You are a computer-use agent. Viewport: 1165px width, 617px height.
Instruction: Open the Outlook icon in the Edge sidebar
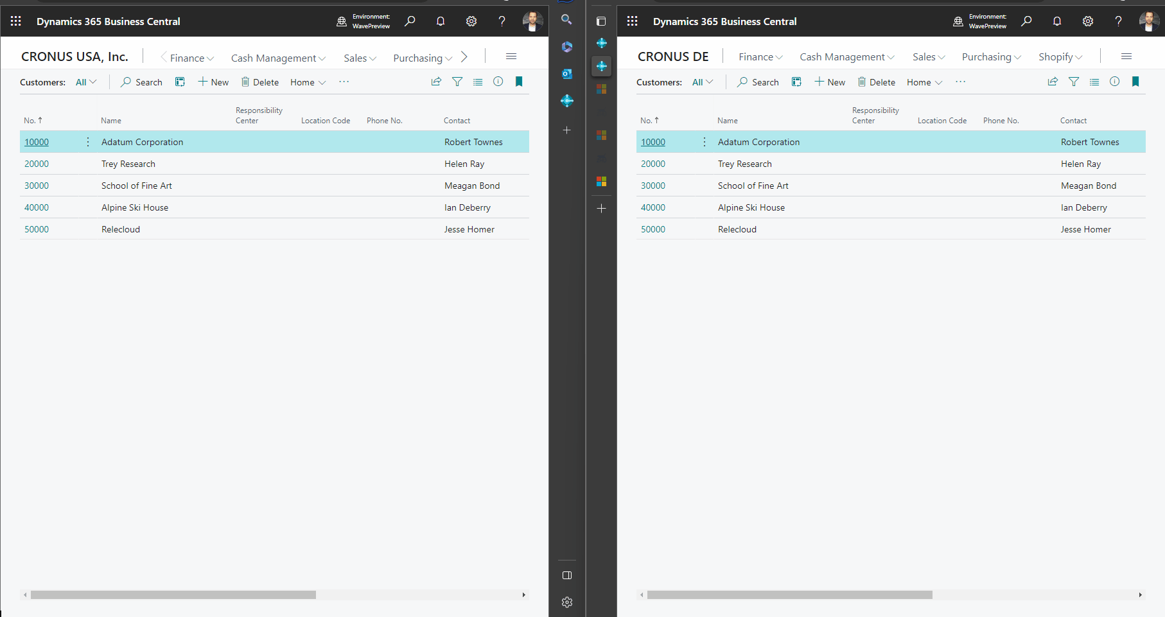click(566, 74)
